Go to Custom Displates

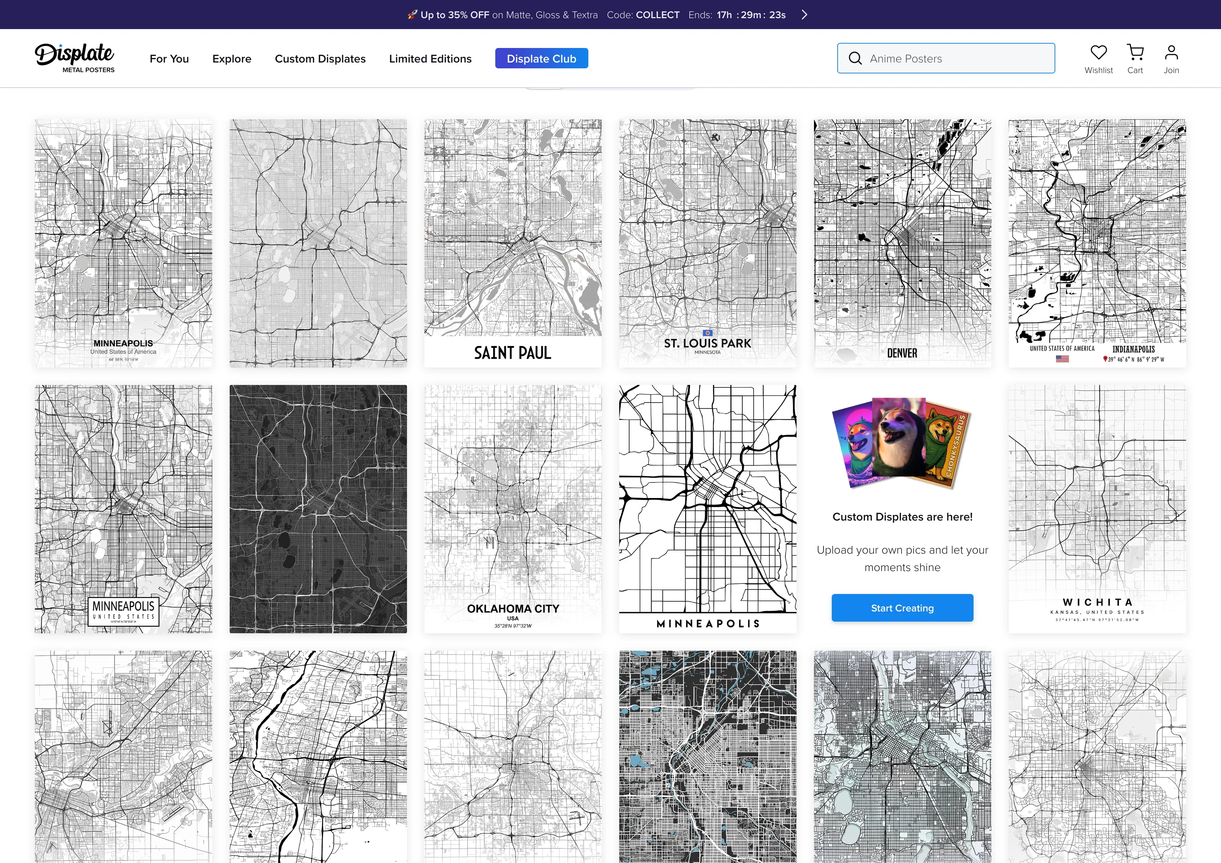tap(320, 59)
